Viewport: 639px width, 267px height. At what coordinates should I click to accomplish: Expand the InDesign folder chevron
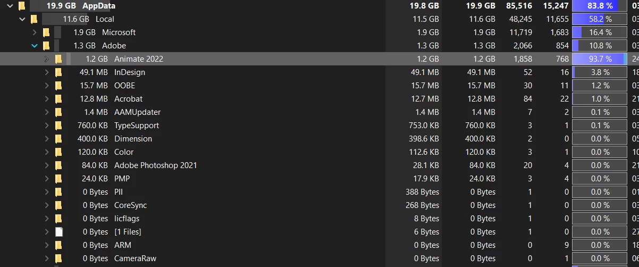point(46,72)
